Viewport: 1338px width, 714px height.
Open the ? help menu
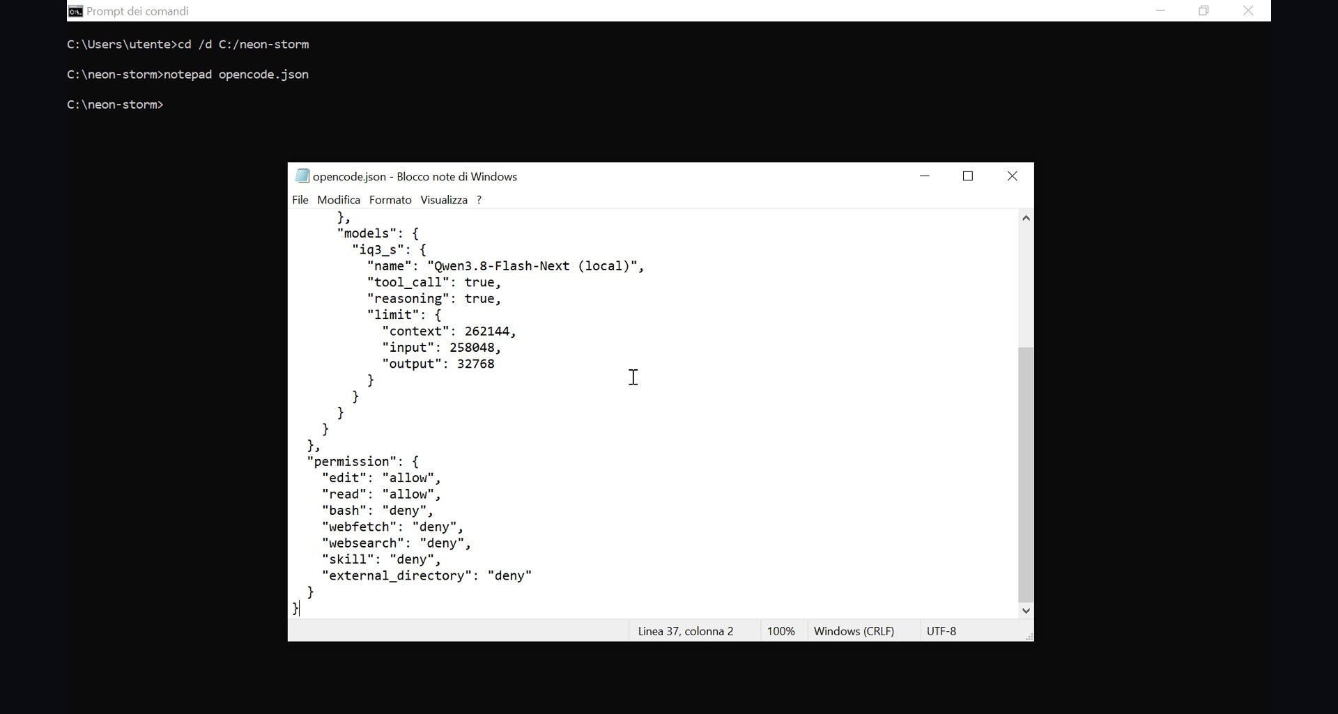(x=479, y=200)
